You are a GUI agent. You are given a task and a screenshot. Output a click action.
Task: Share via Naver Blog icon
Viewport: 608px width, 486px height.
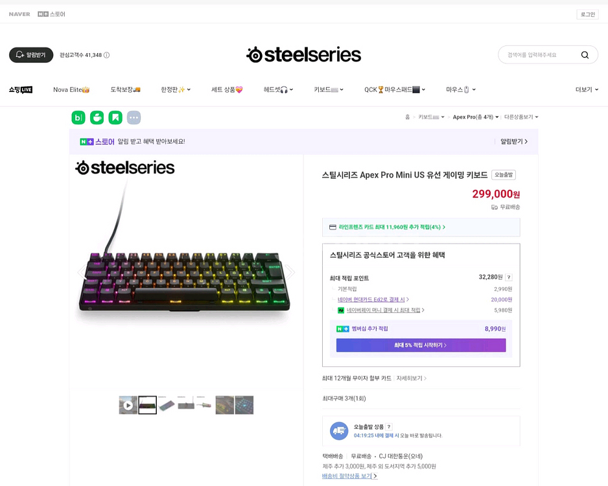click(x=78, y=117)
